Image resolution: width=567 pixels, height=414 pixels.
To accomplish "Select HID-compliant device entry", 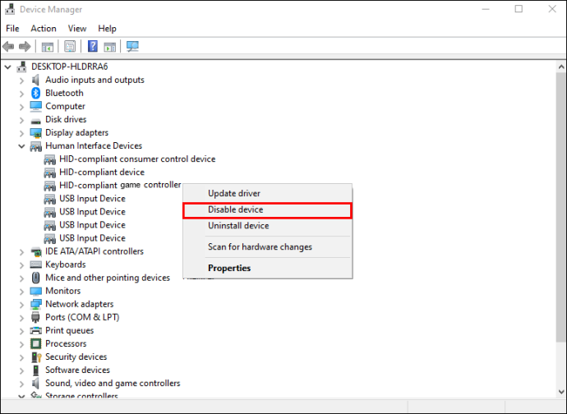I will (x=102, y=172).
